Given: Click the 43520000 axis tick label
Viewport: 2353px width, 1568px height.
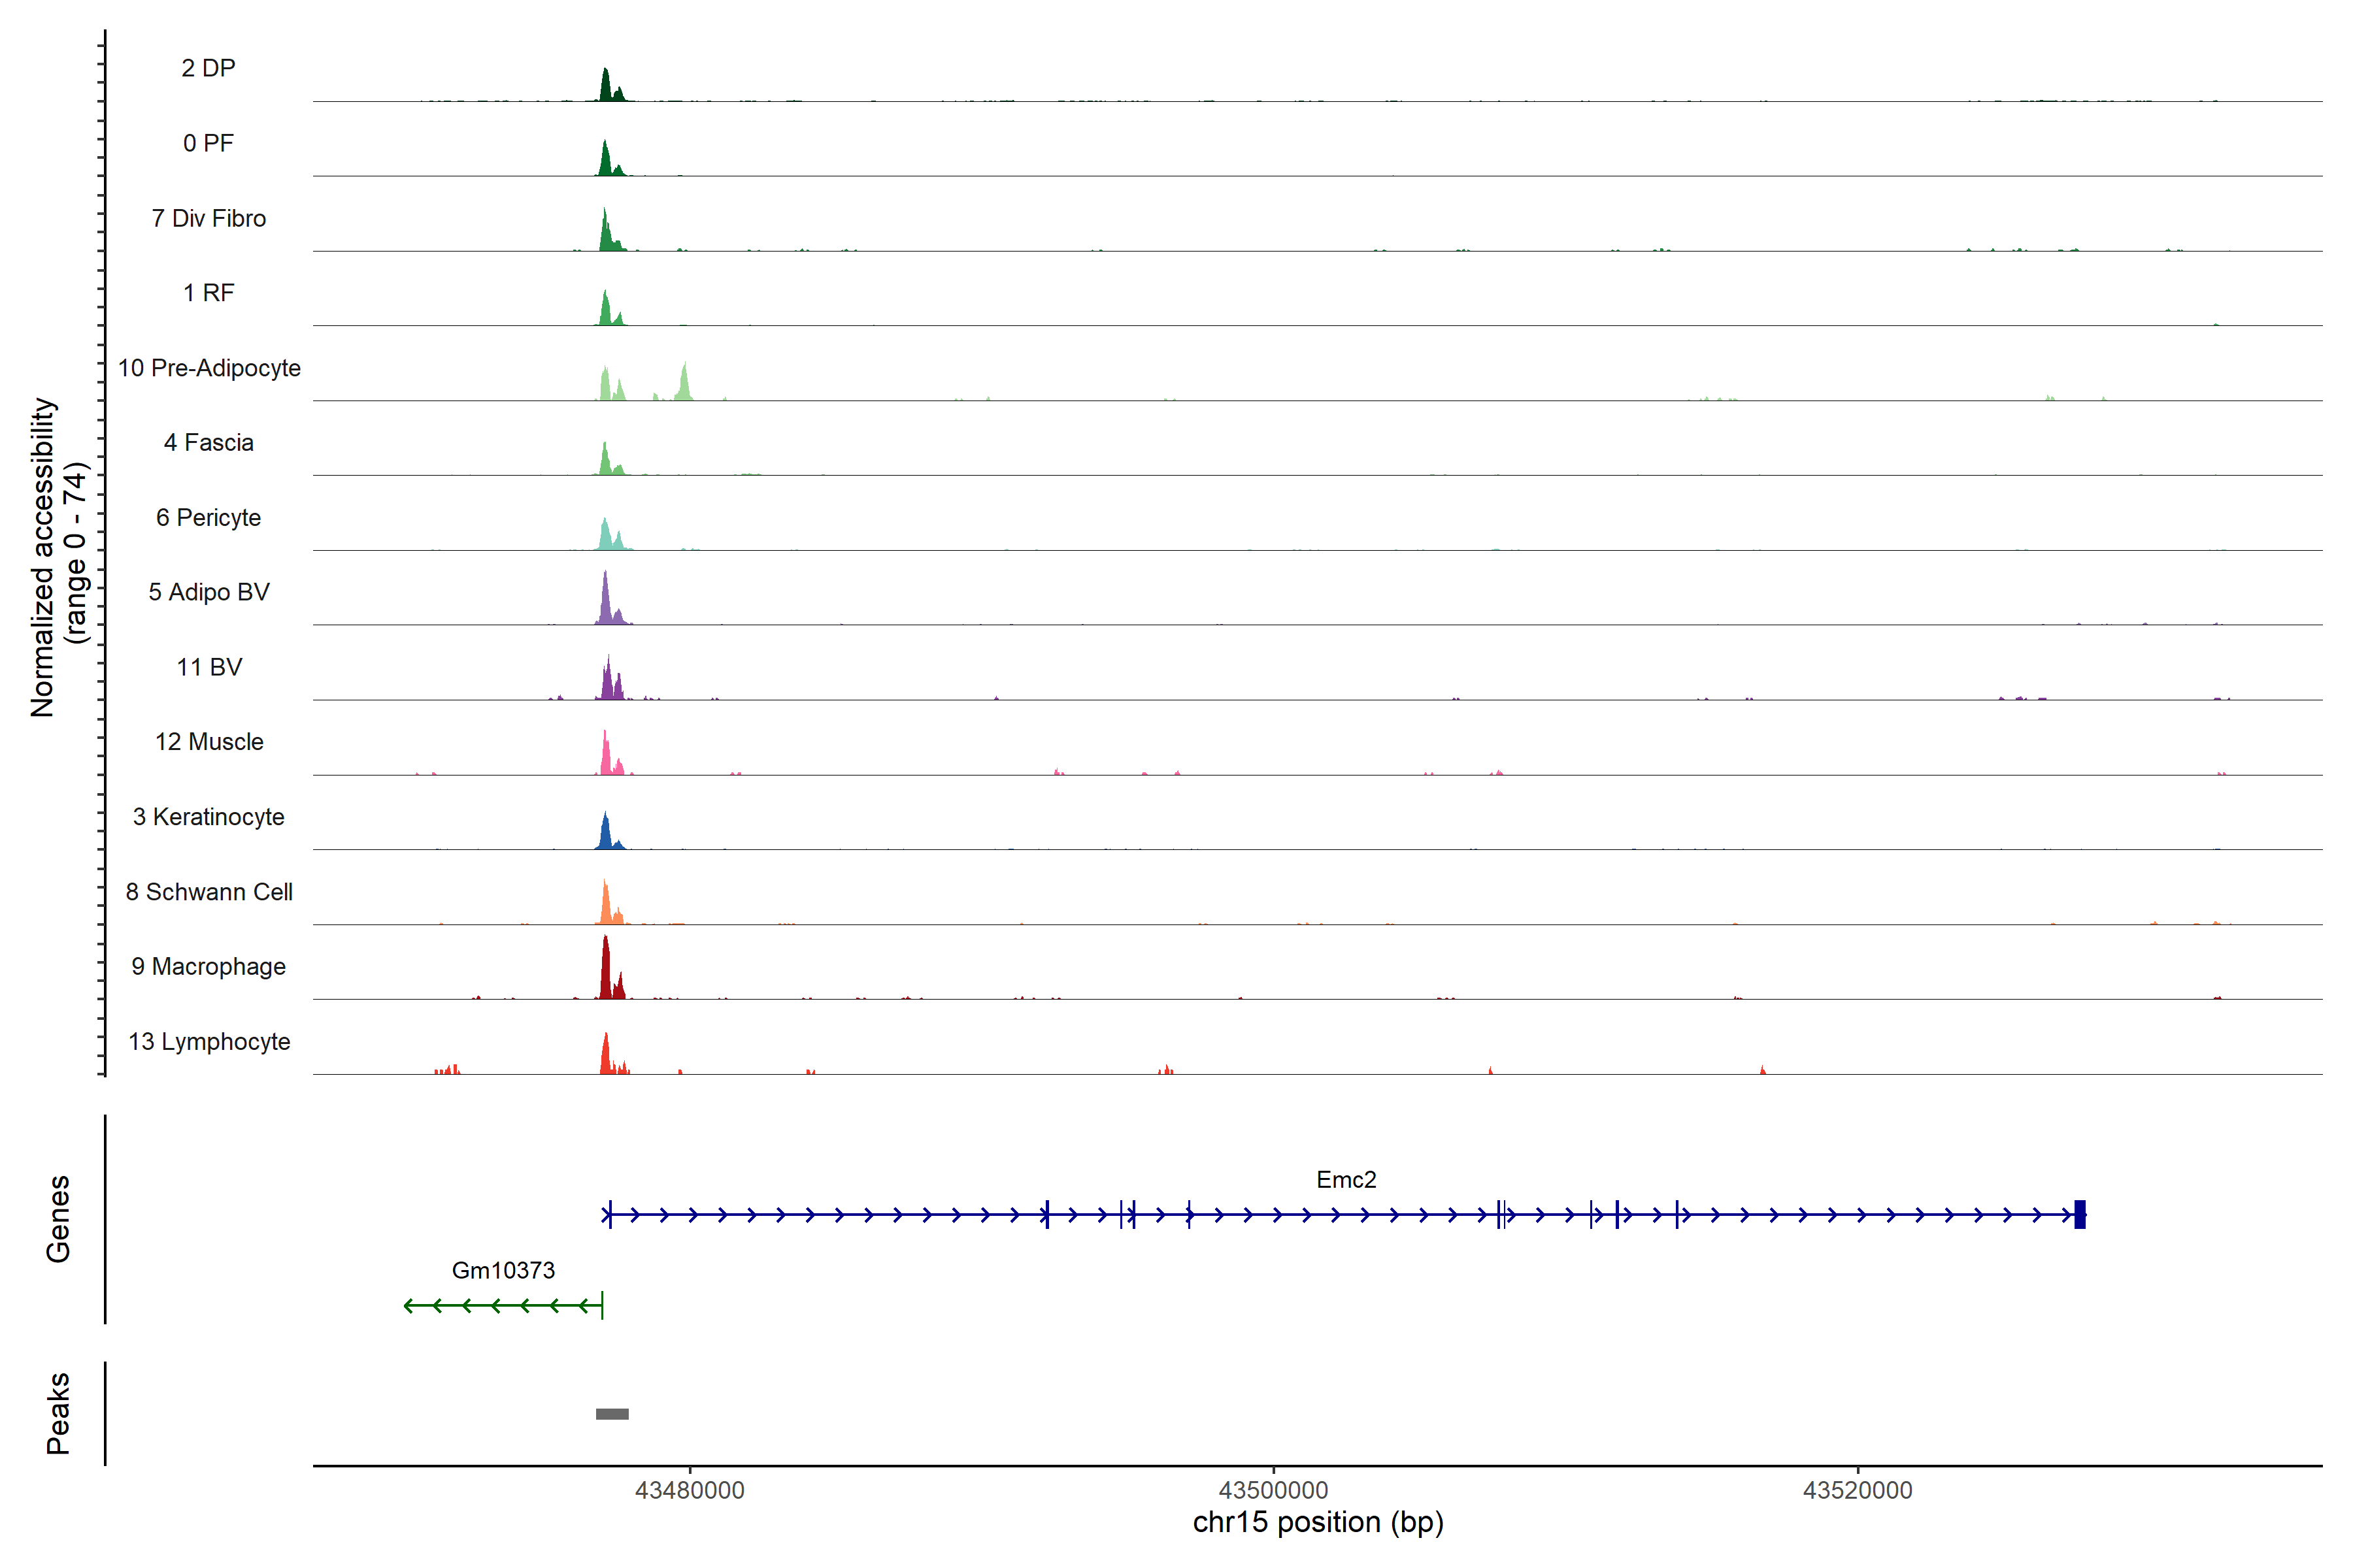Looking at the screenshot, I should coord(1857,1490).
